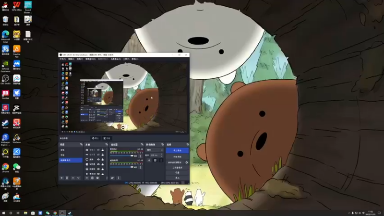The height and width of the screenshot is (216, 384).
Task: Expand hidden system tray icons chevron
Action: point(349,213)
